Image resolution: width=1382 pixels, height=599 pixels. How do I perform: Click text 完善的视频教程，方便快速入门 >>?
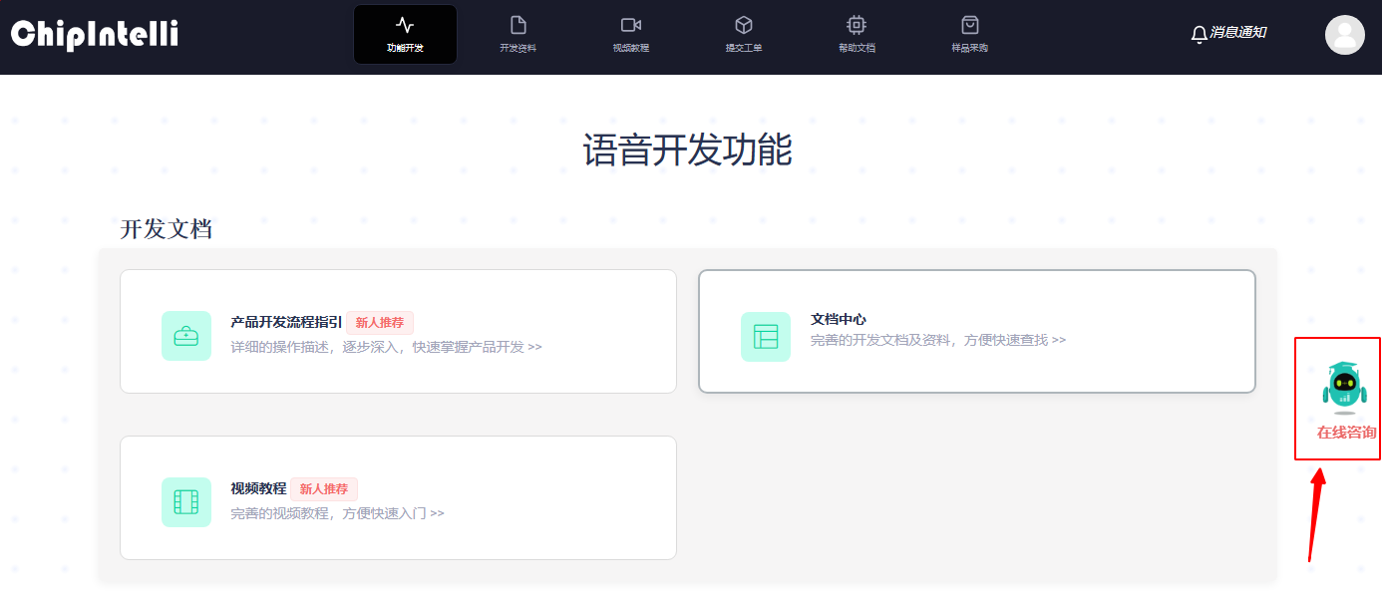tap(337, 513)
